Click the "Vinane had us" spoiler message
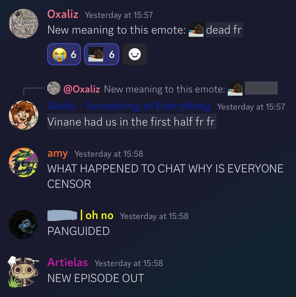Screen dimensions: 296x297 (x=132, y=121)
